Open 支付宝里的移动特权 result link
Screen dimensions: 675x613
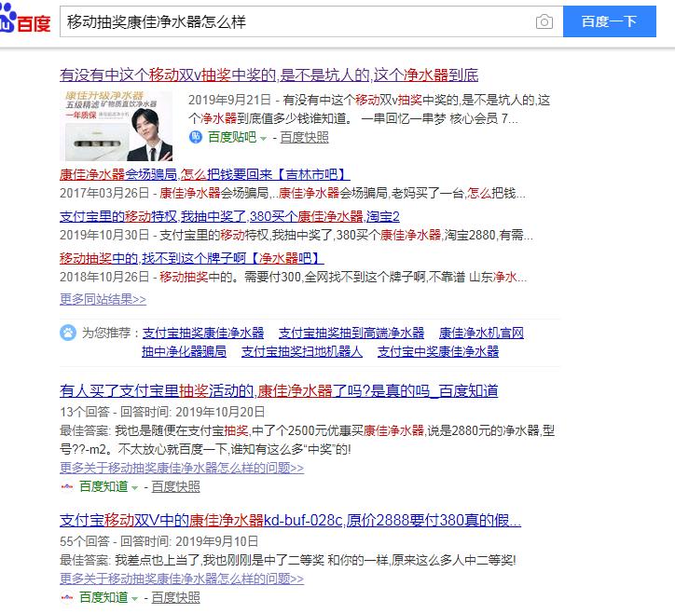[x=229, y=216]
